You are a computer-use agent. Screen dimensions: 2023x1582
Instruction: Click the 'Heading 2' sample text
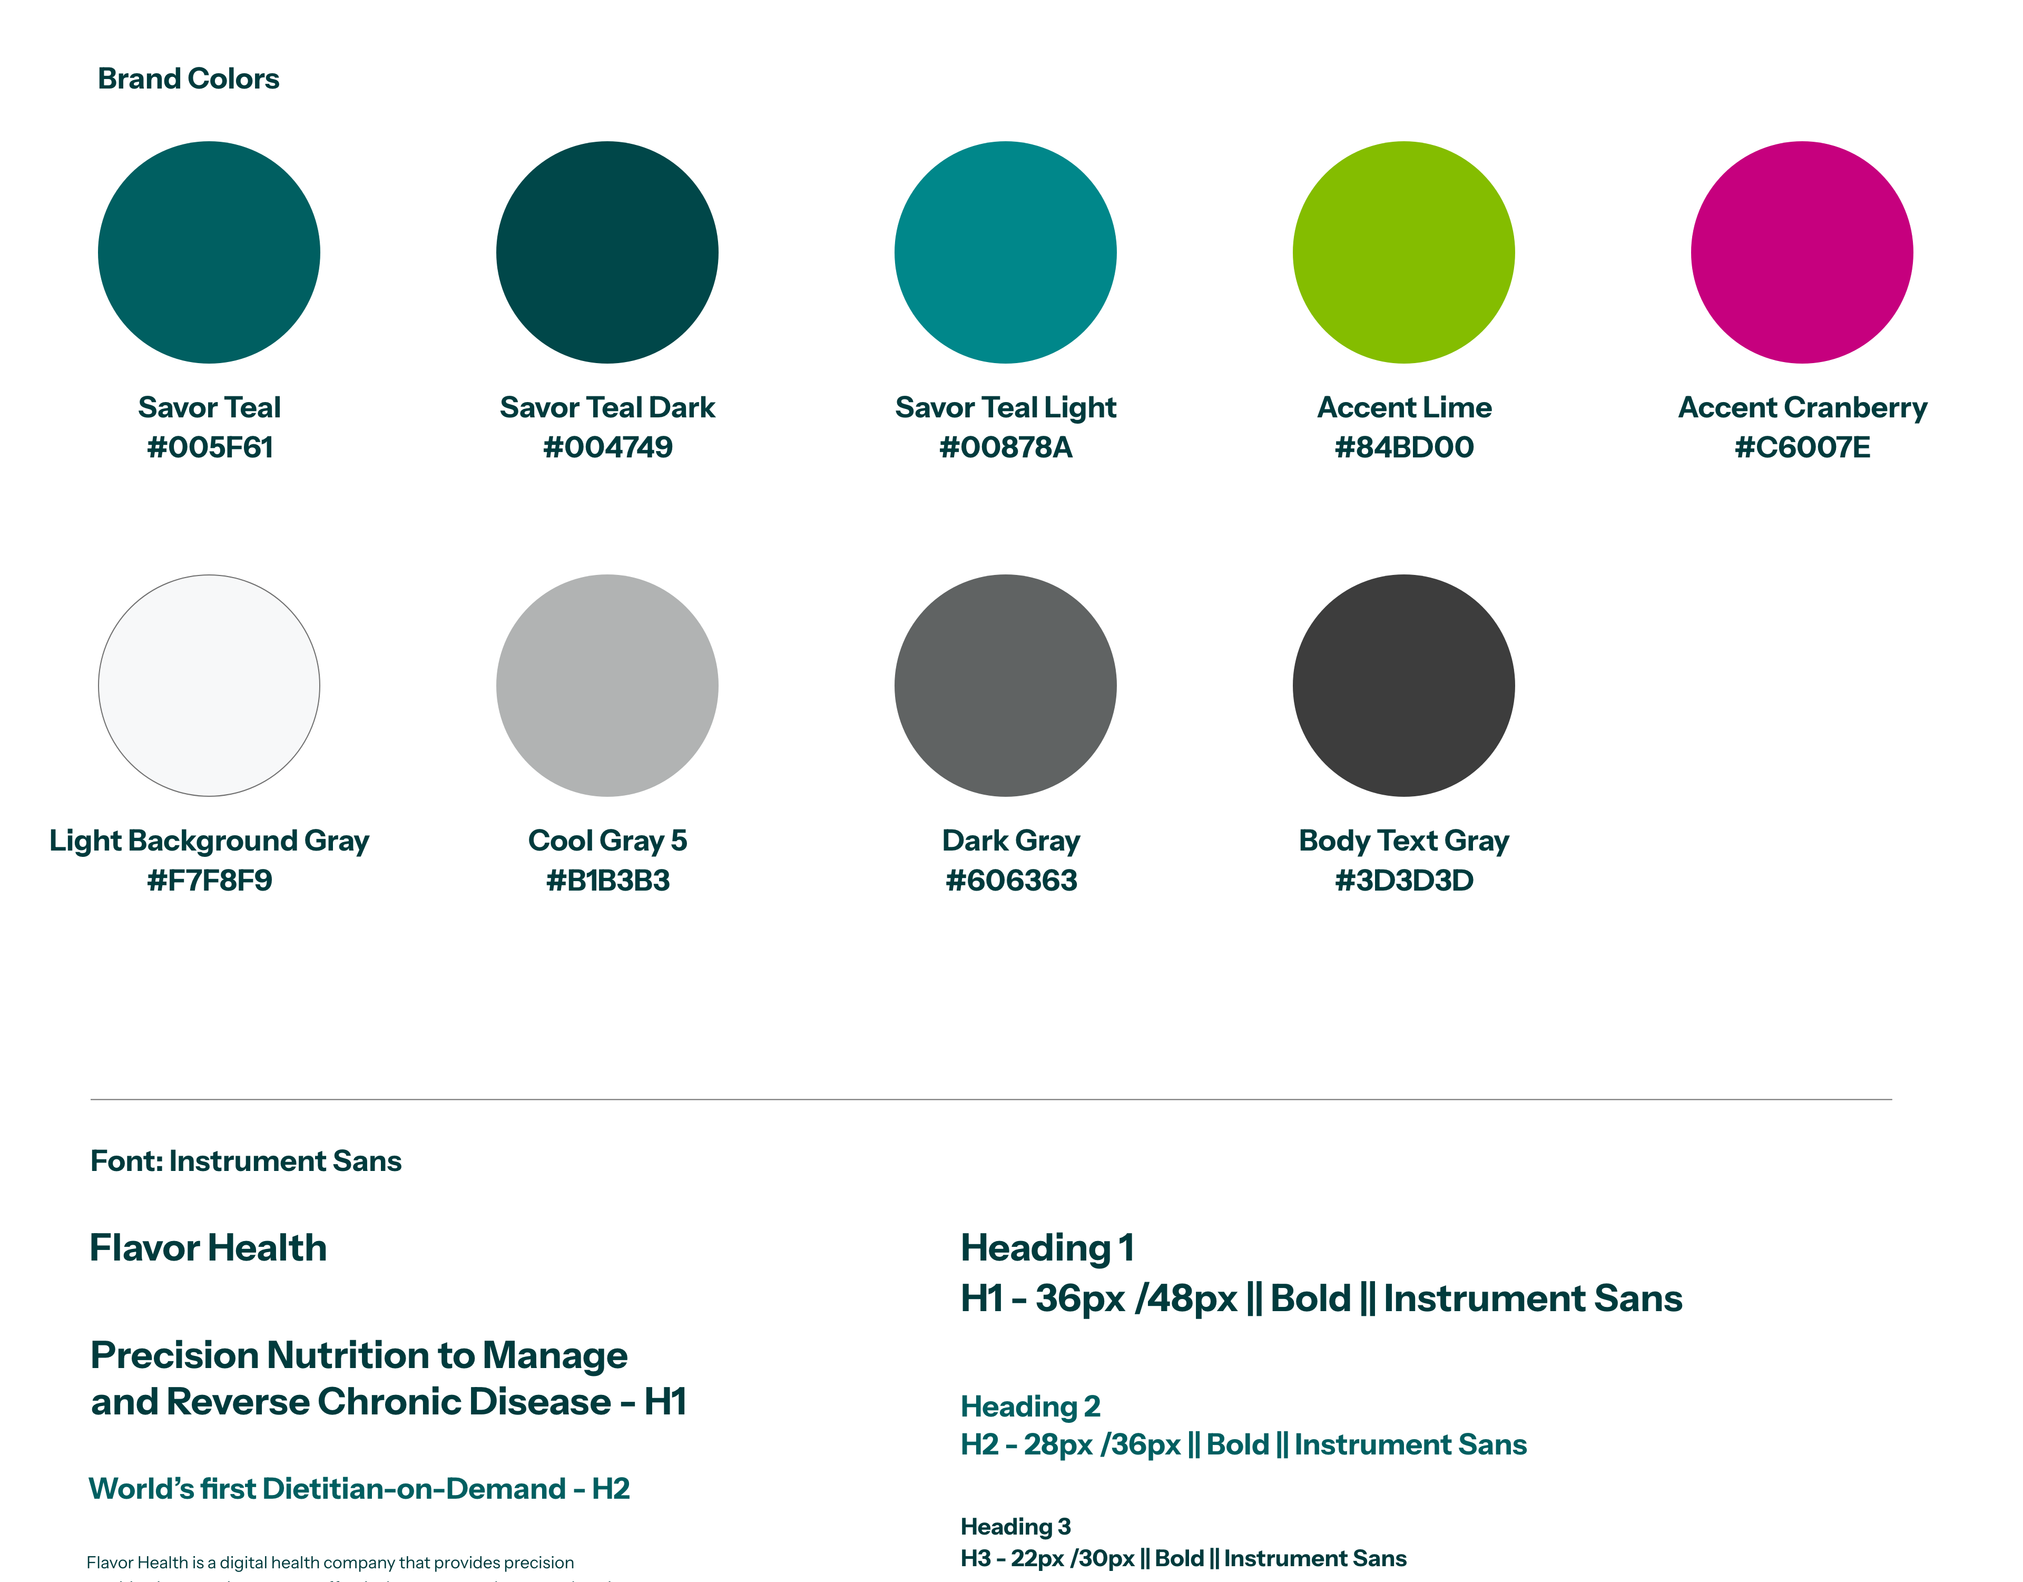(1031, 1407)
